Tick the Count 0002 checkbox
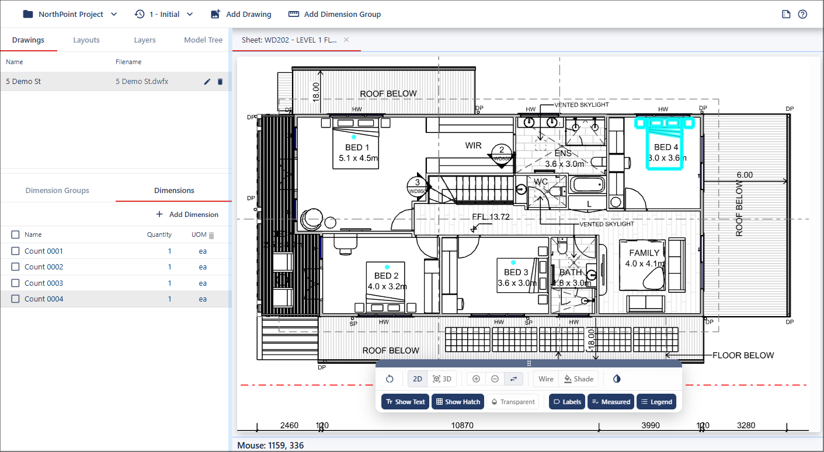 click(x=16, y=267)
